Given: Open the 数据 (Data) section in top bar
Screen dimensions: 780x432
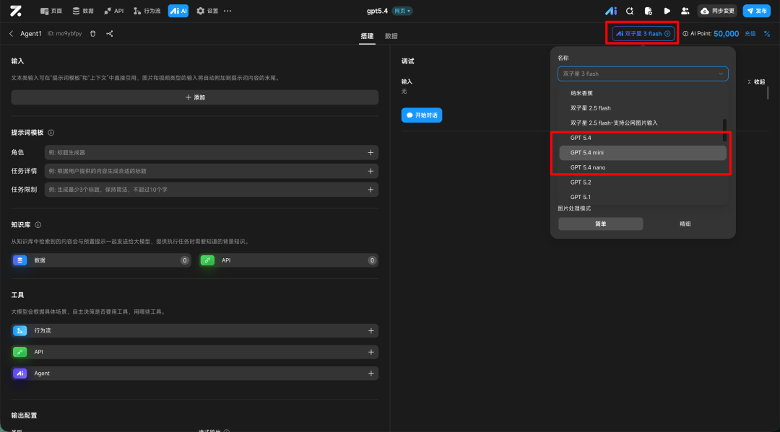Looking at the screenshot, I should 83,11.
